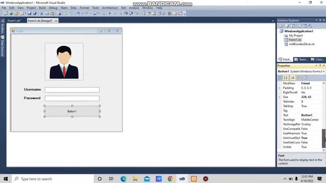Open the Debug menu
The width and height of the screenshot is (326, 183).
point(53,8)
